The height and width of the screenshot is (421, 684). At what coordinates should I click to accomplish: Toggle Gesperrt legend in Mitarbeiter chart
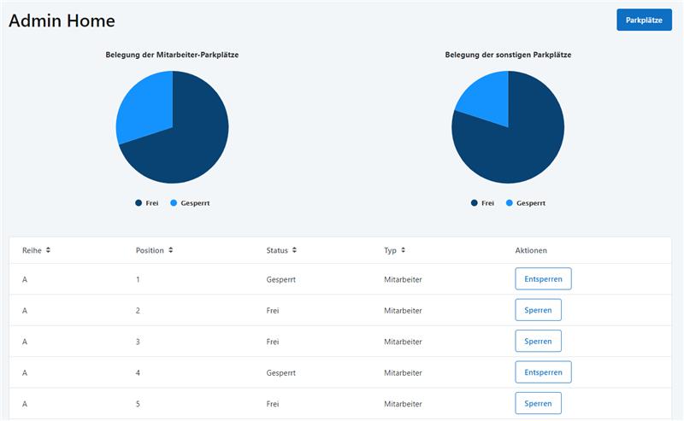point(189,203)
